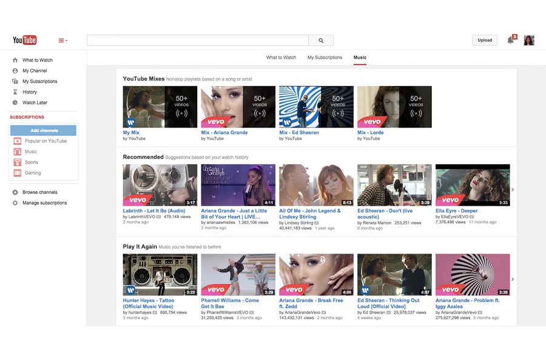Image resolution: width=546 pixels, height=364 pixels.
Task: Click the Recommended section heading
Action: pos(143,157)
